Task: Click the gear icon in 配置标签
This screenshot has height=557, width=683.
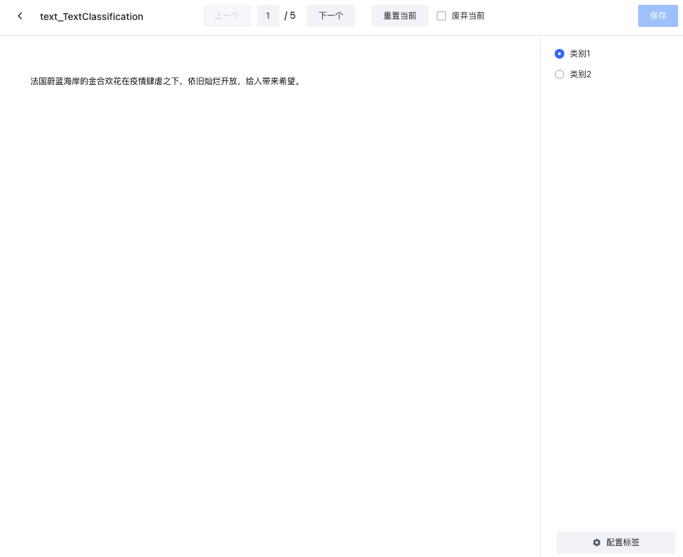Action: [x=597, y=543]
